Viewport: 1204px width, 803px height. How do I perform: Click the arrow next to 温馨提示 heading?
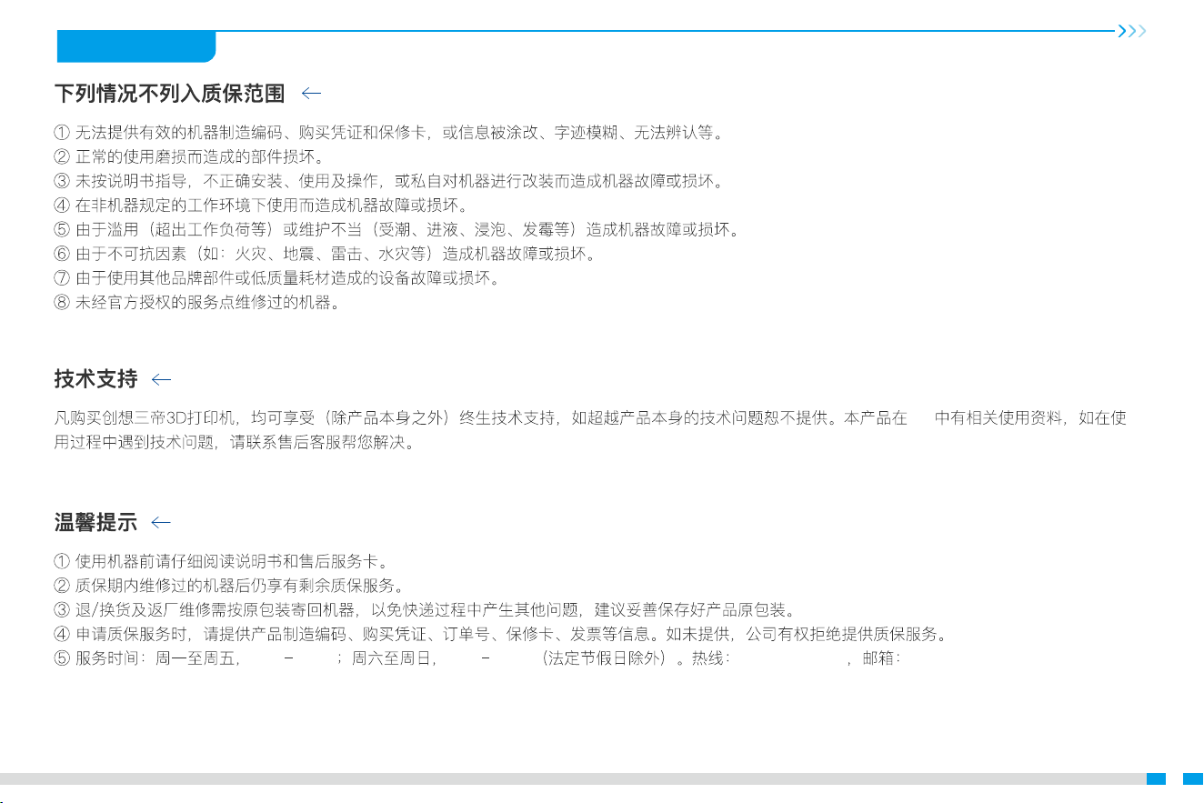[162, 522]
